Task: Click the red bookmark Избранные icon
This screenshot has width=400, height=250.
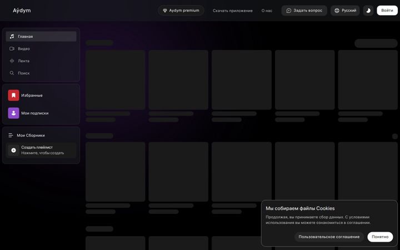Action: click(13, 95)
